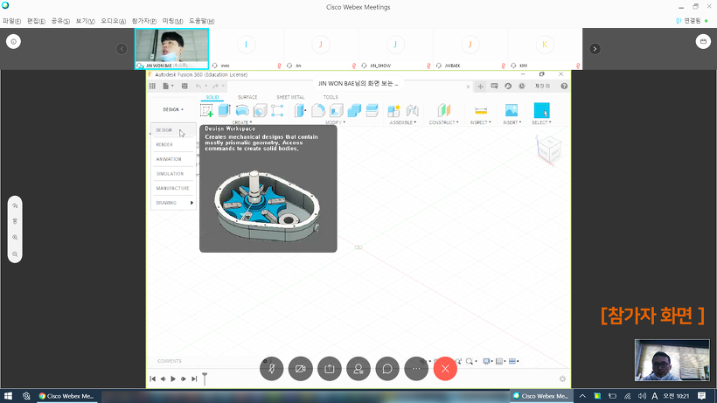This screenshot has width=717, height=403.
Task: Open the 공유(S) menu
Action: coord(60,21)
